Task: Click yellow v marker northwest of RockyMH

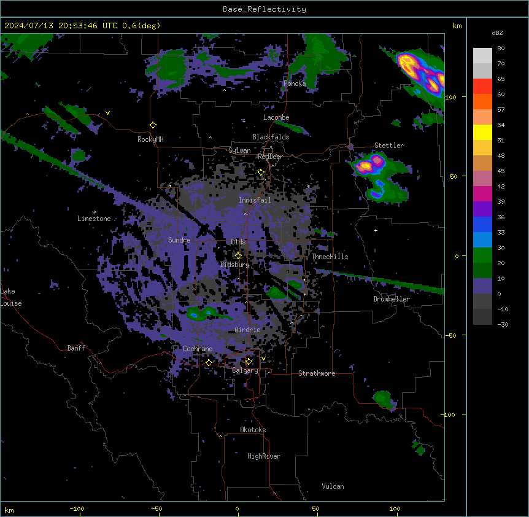Action: (x=107, y=113)
